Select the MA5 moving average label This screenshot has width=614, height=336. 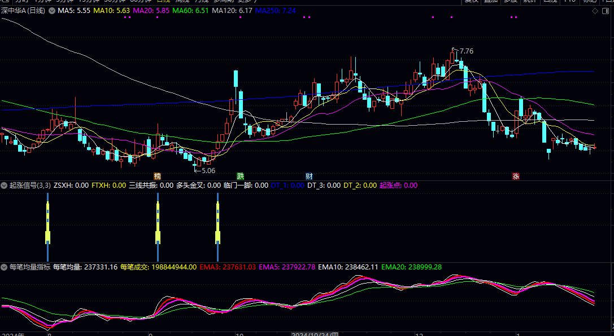(73, 11)
